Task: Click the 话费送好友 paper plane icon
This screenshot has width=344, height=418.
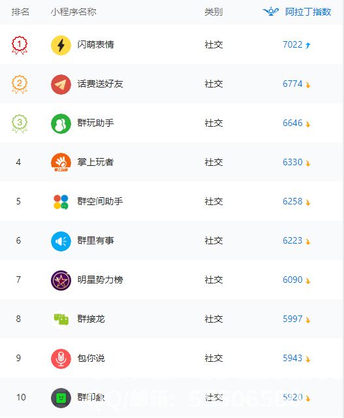Action: (61, 84)
